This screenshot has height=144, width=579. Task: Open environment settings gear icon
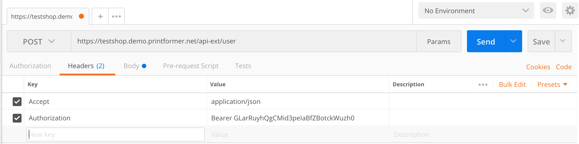570,11
